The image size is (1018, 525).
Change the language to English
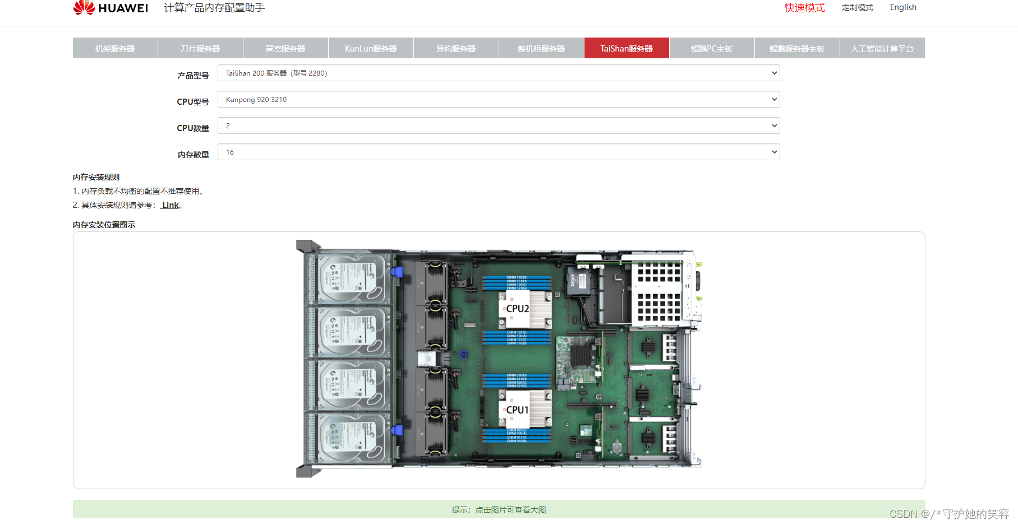coord(903,7)
